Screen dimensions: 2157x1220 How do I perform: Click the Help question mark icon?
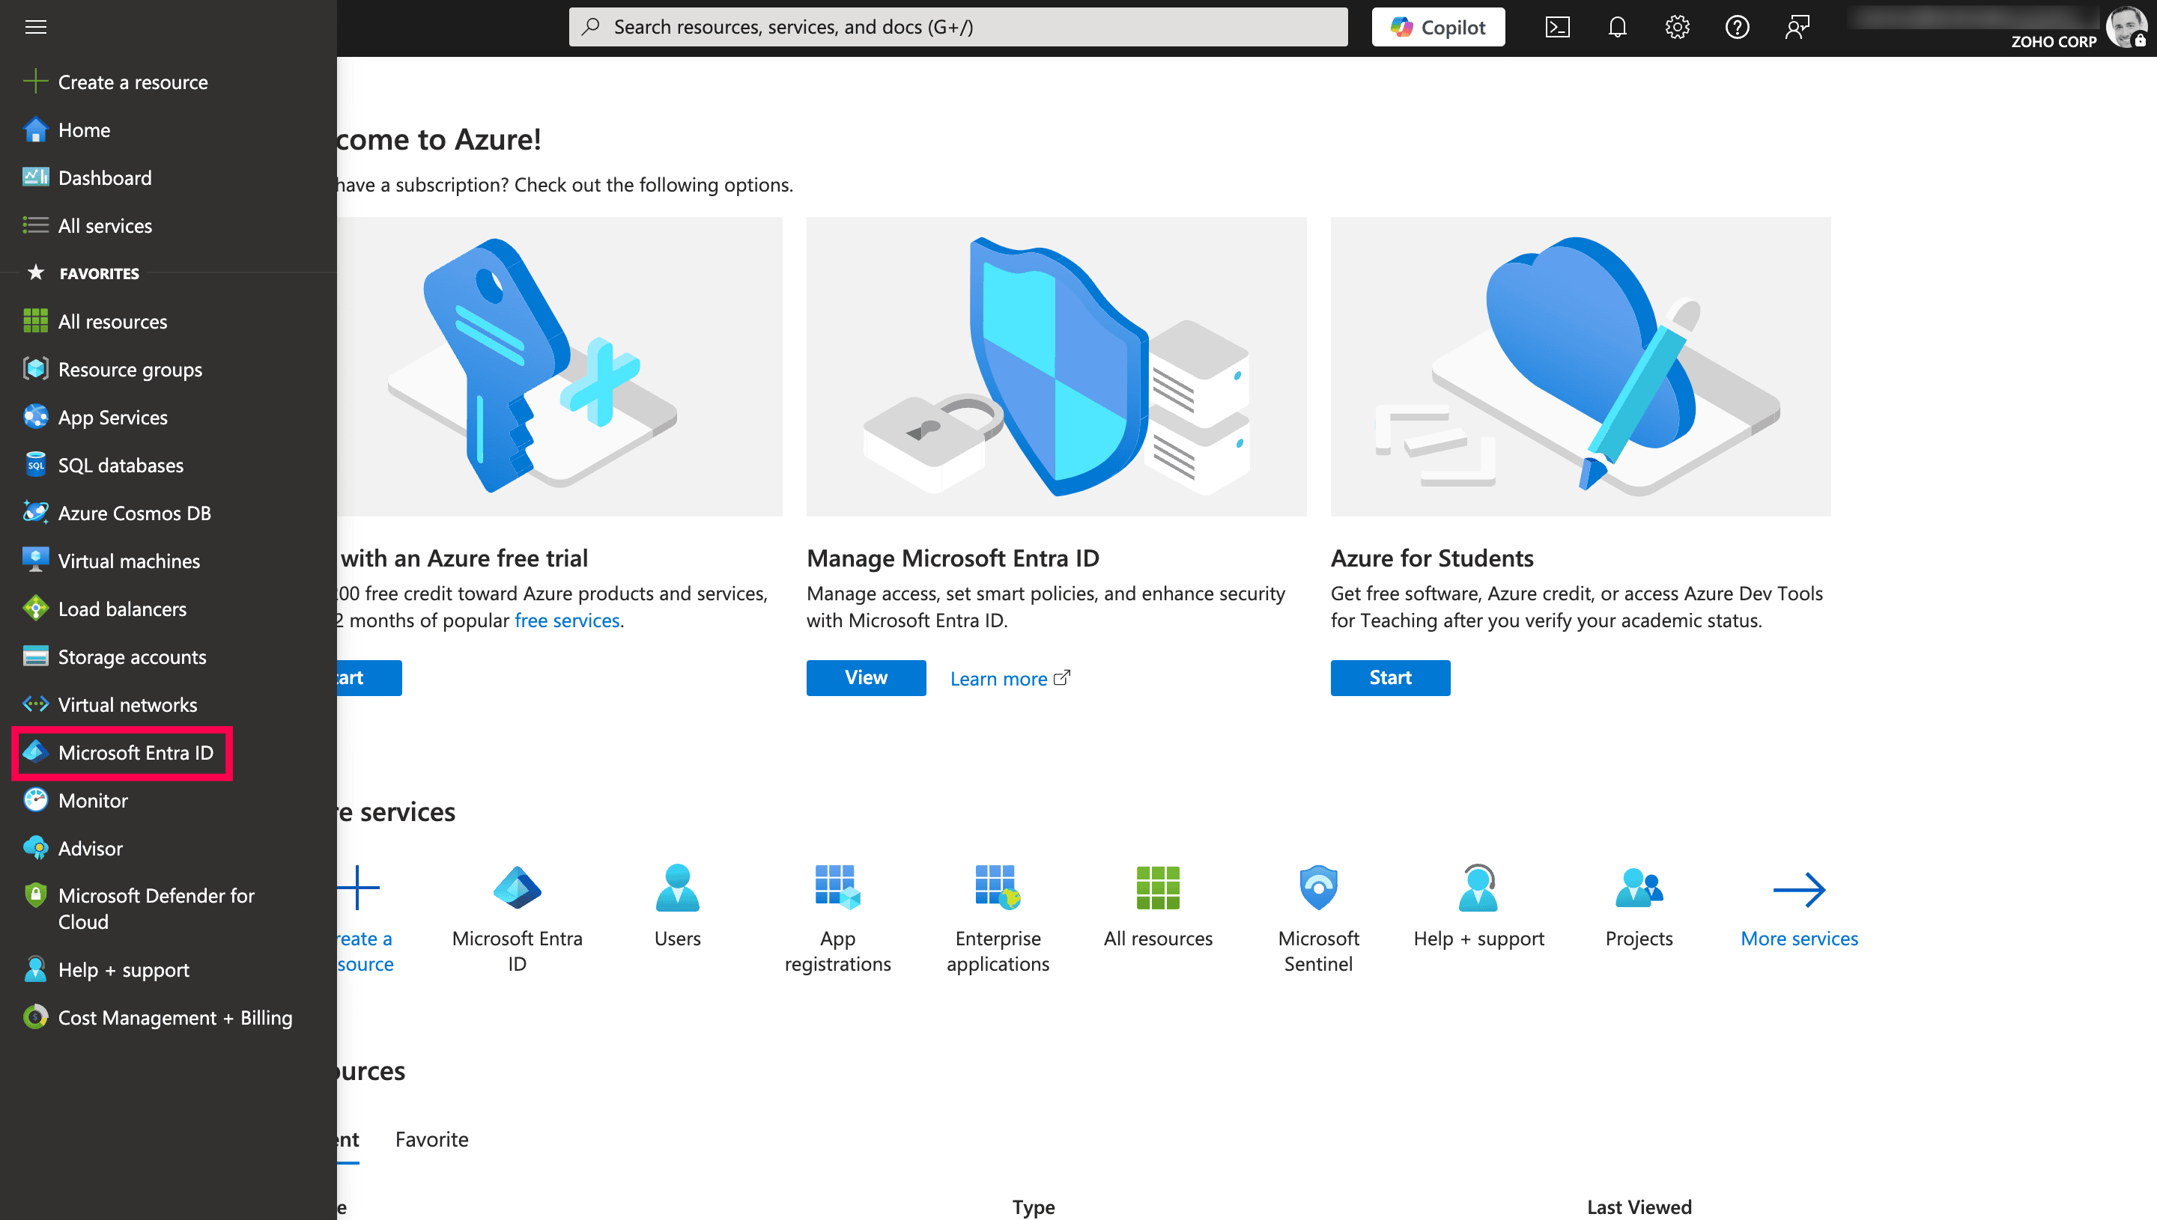pyautogui.click(x=1737, y=27)
